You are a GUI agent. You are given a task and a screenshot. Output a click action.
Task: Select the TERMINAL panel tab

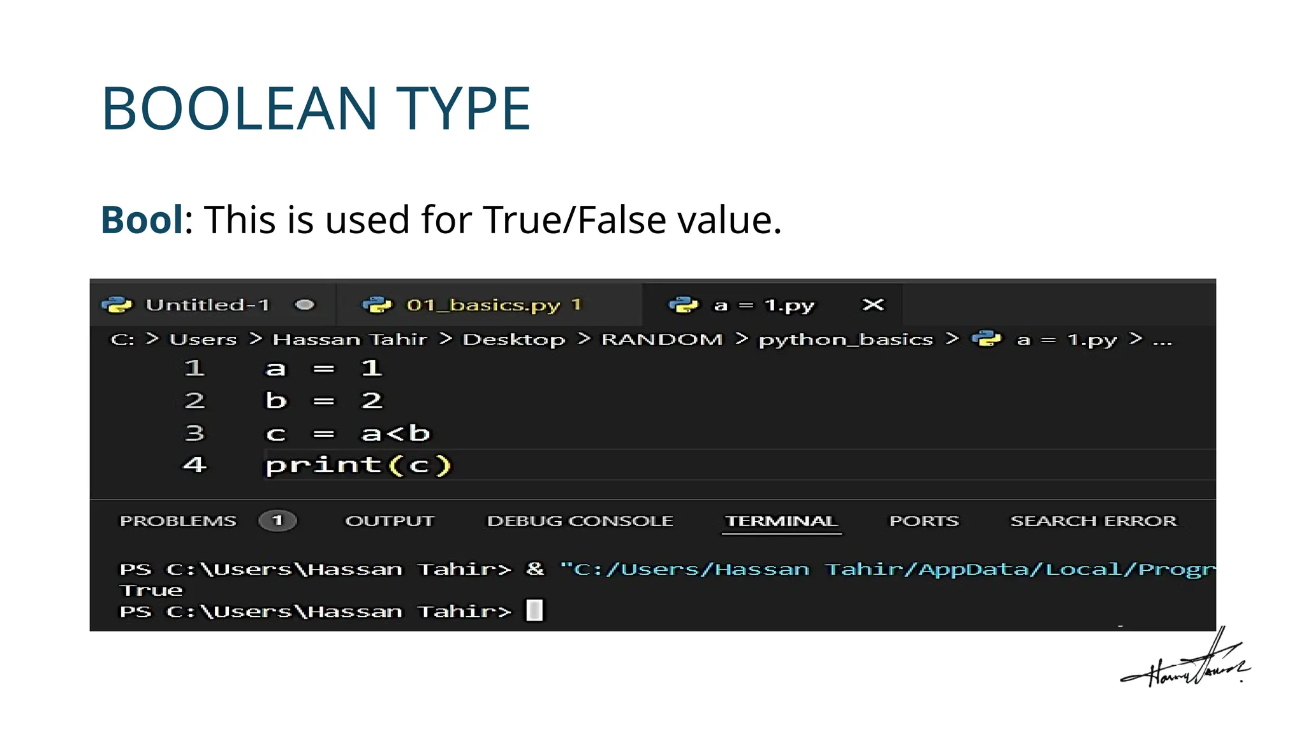pos(781,521)
